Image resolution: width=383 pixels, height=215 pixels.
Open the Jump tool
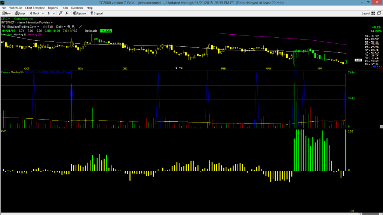20,13
